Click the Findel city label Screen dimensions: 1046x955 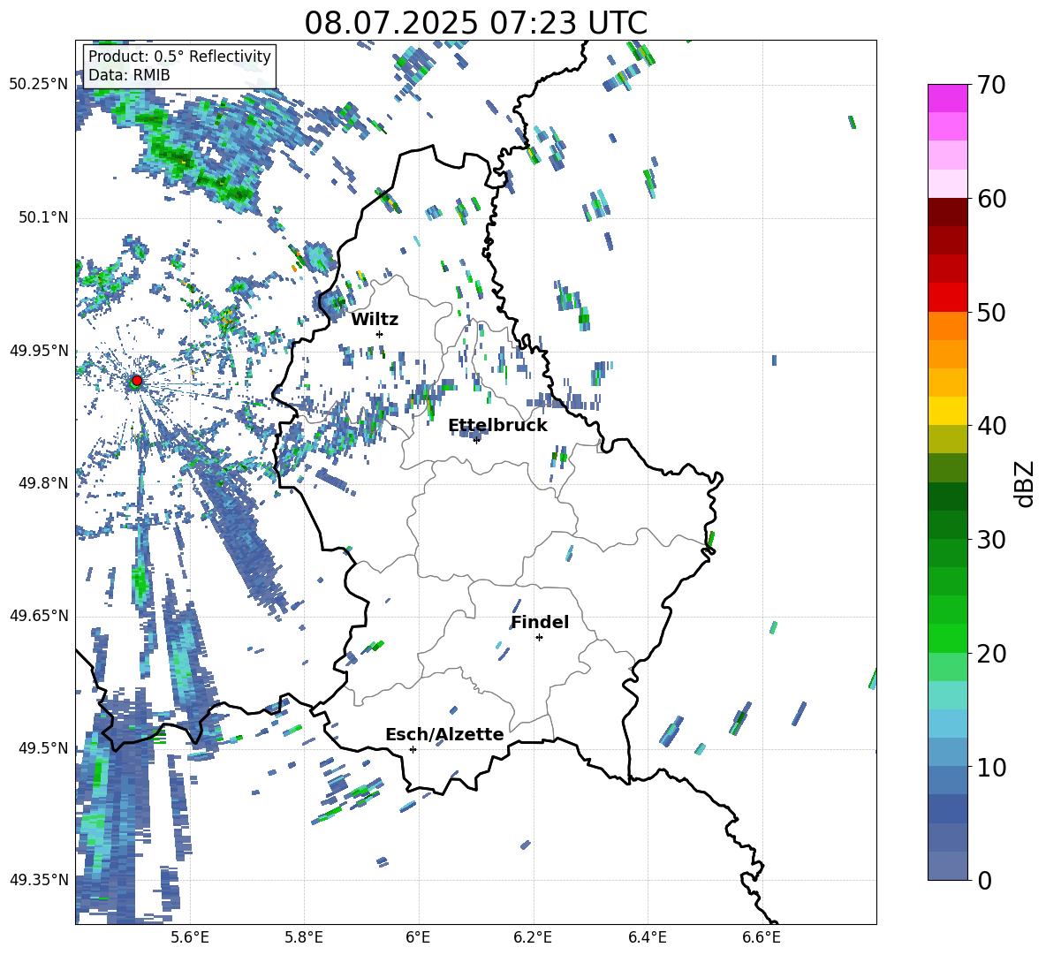[x=540, y=622]
